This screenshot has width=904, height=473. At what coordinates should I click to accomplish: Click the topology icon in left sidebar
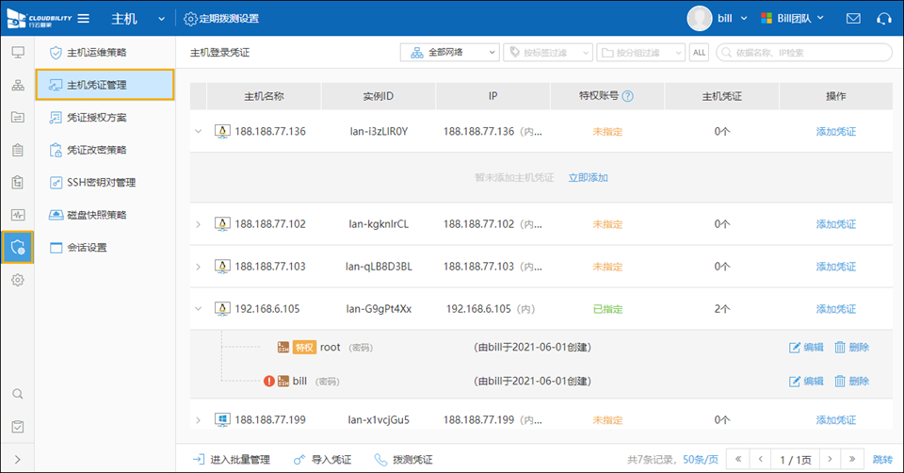click(17, 85)
